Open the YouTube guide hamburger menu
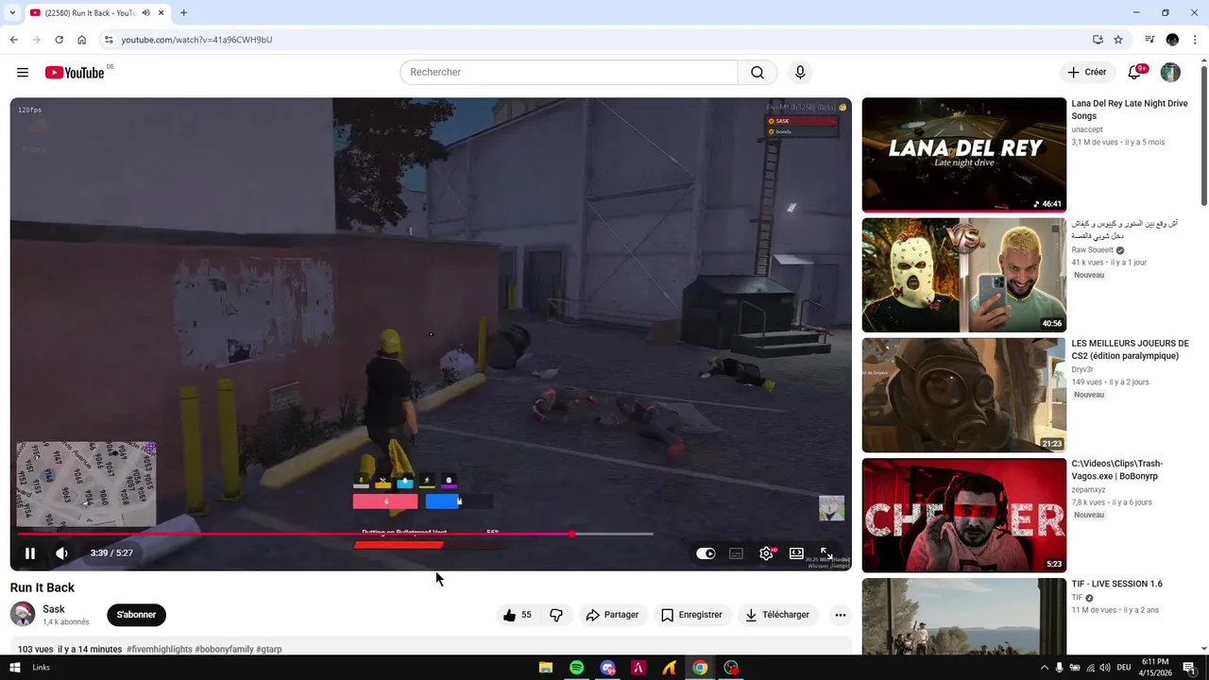Screen dimensions: 1209x680 pyautogui.click(x=23, y=73)
